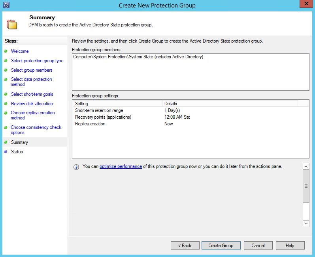Open Choose consistency check options step
The image size is (315, 257).
pos(36,130)
